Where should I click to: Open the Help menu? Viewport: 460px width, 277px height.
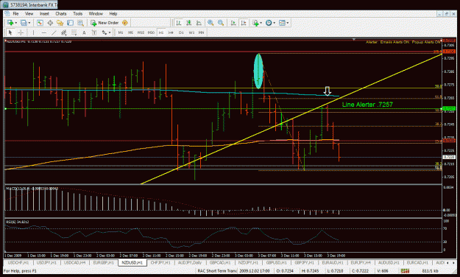113,13
